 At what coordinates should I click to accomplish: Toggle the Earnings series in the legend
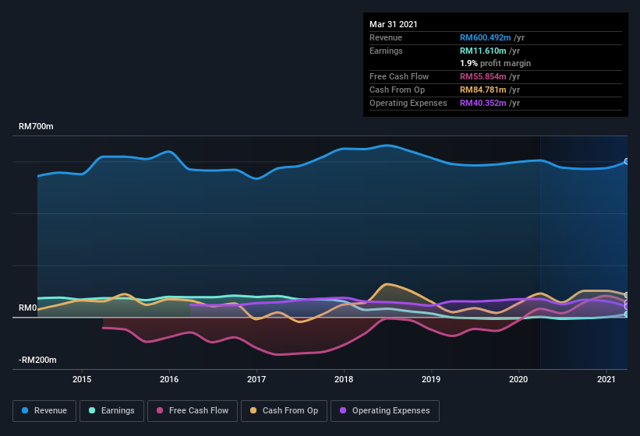coord(111,410)
